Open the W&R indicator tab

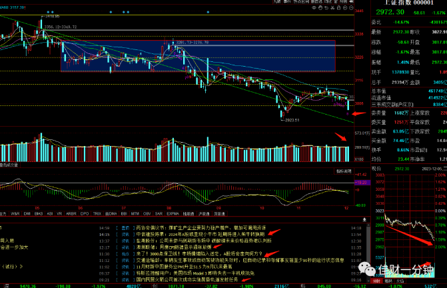point(15,213)
